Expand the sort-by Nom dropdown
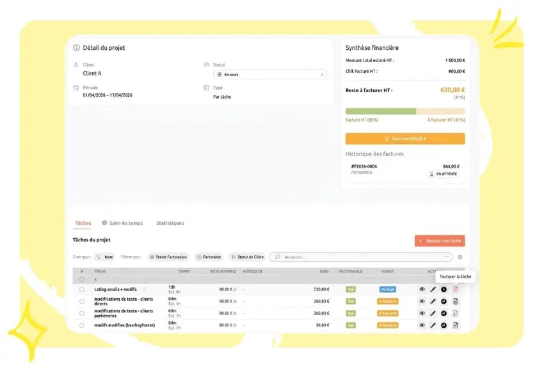 coord(105,257)
